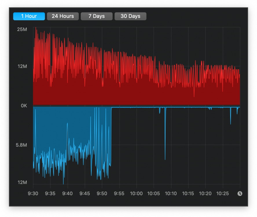Click the 9:40 time axis label
This screenshot has height=217, width=257.
point(67,194)
